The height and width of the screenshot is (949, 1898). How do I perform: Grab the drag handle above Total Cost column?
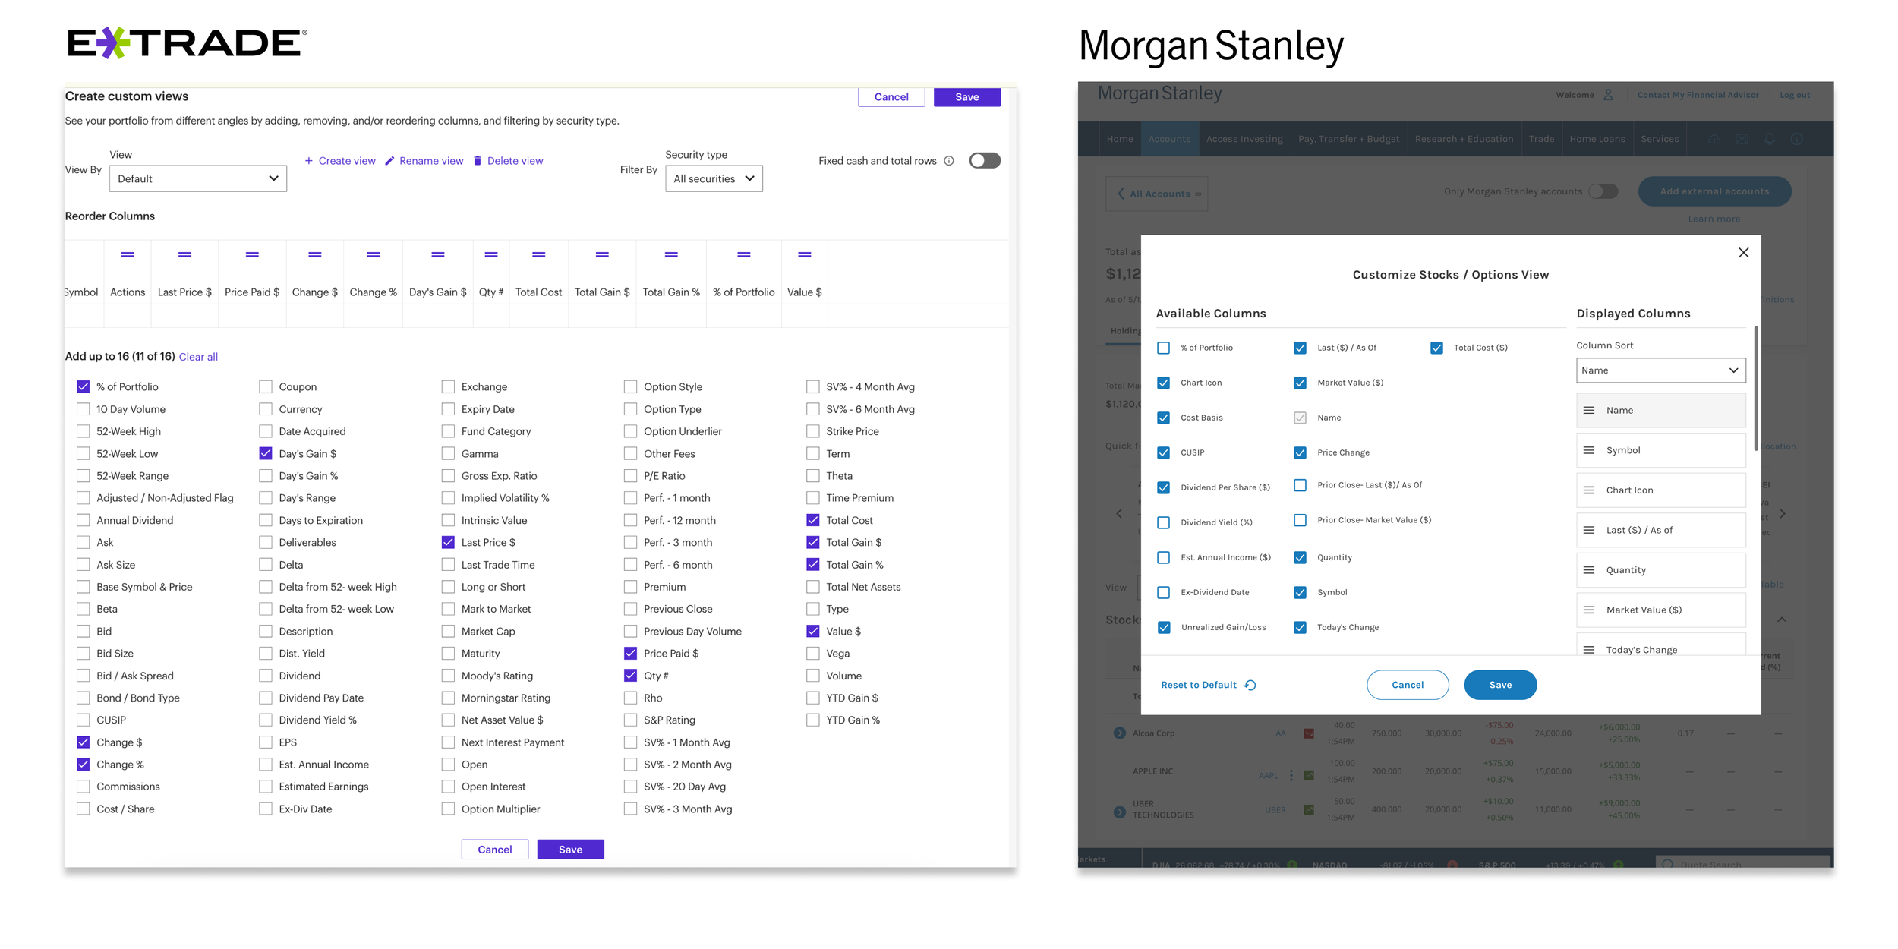coord(538,255)
